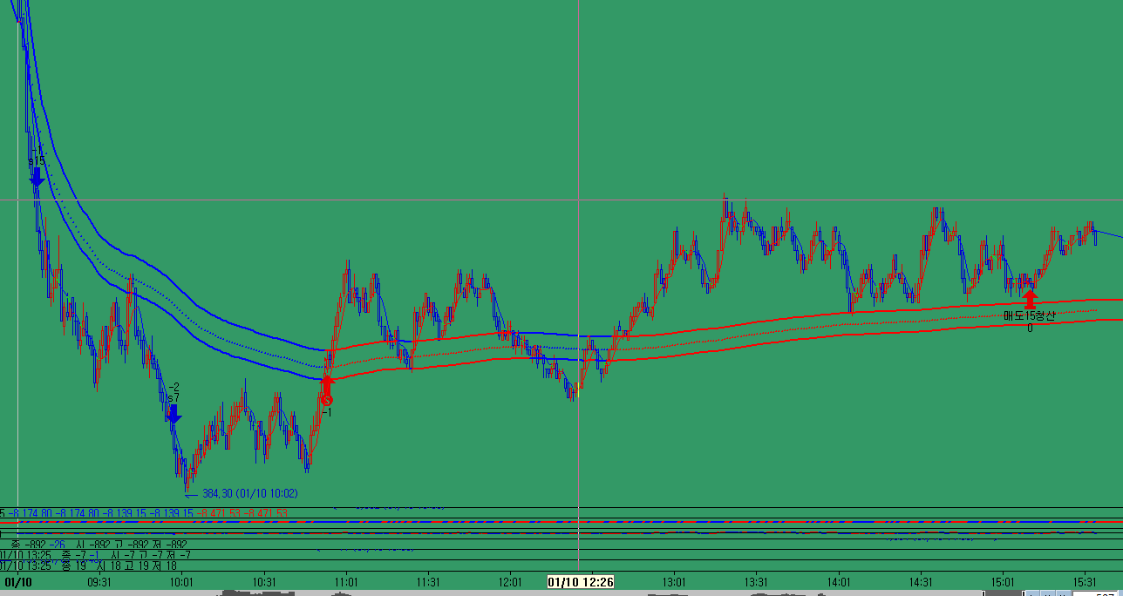This screenshot has height=596, width=1123.
Task: Select the 14:31 time axis label
Action: tap(920, 581)
